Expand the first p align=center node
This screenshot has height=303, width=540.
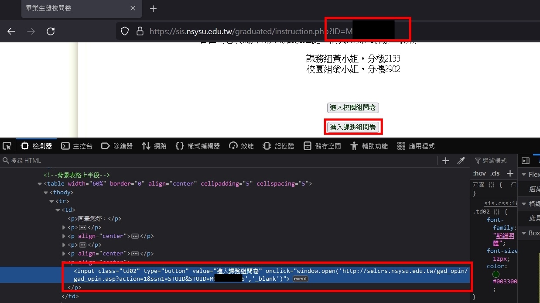[x=64, y=236]
